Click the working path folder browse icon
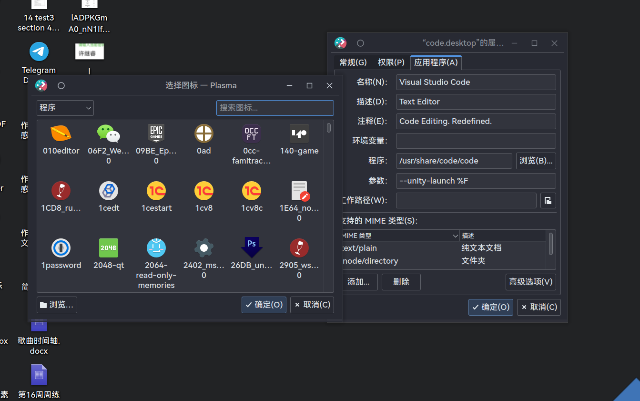Screen dimensions: 640x401 (548, 200)
